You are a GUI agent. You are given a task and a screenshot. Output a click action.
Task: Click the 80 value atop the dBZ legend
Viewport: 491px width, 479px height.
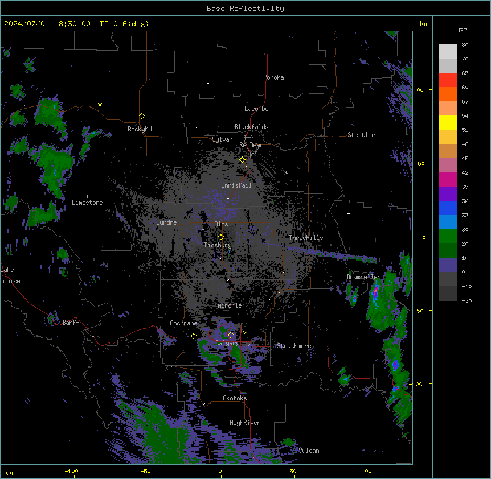coord(465,45)
